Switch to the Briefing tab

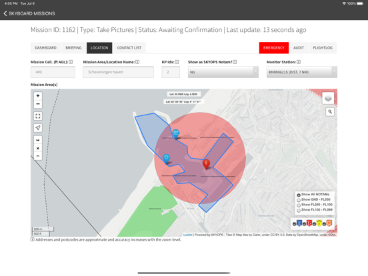tap(73, 48)
